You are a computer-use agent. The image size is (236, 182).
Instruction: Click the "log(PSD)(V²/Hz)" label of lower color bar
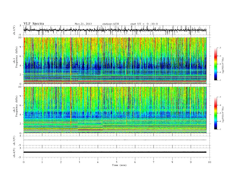pos(223,114)
